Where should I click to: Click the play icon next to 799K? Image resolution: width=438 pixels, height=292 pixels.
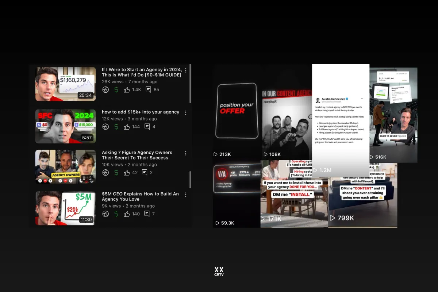(332, 218)
